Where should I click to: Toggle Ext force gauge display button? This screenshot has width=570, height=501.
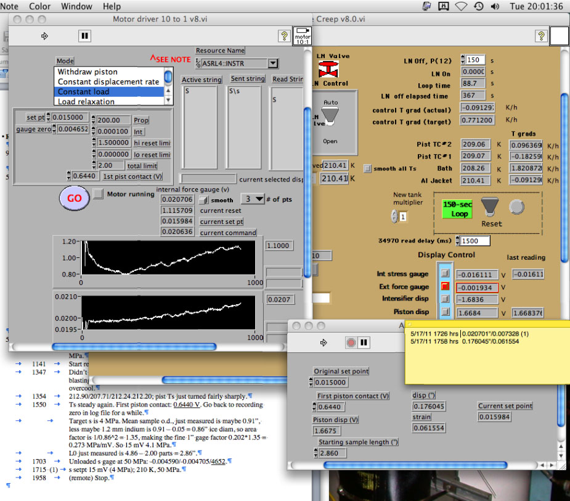pos(444,287)
